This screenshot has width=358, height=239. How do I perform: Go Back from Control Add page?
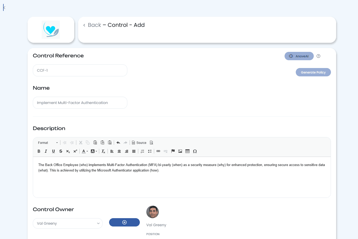92,25
